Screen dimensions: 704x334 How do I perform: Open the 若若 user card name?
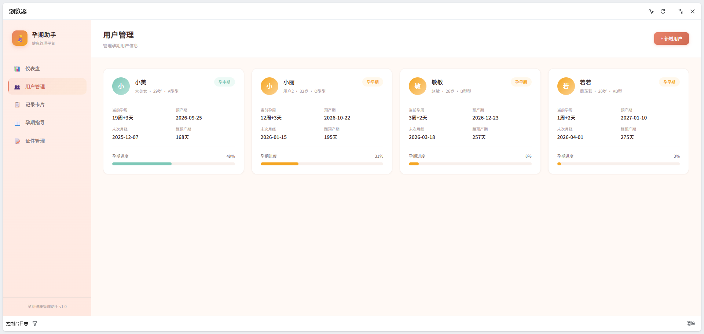point(585,82)
